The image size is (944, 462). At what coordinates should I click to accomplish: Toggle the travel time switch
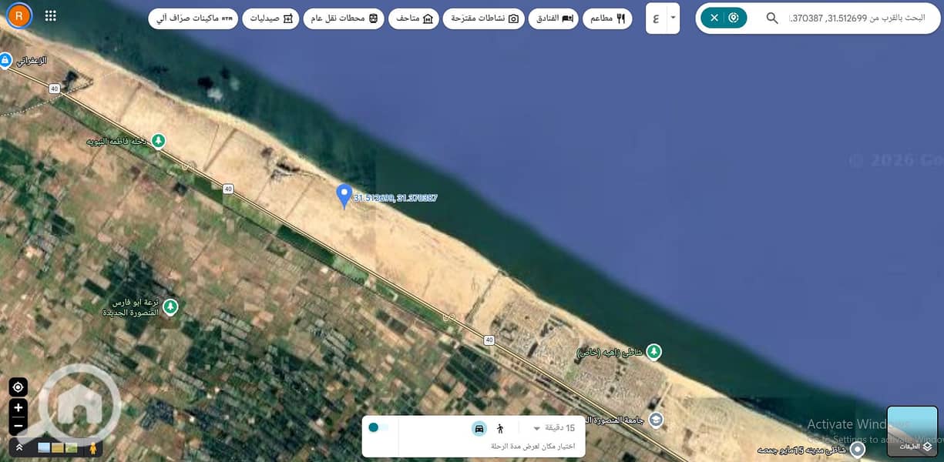[378, 427]
